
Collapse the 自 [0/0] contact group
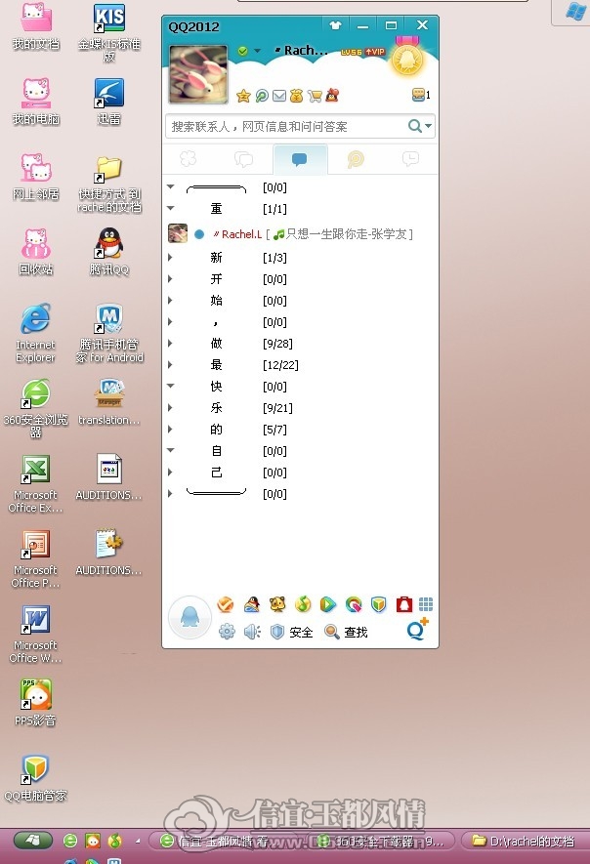click(x=170, y=451)
